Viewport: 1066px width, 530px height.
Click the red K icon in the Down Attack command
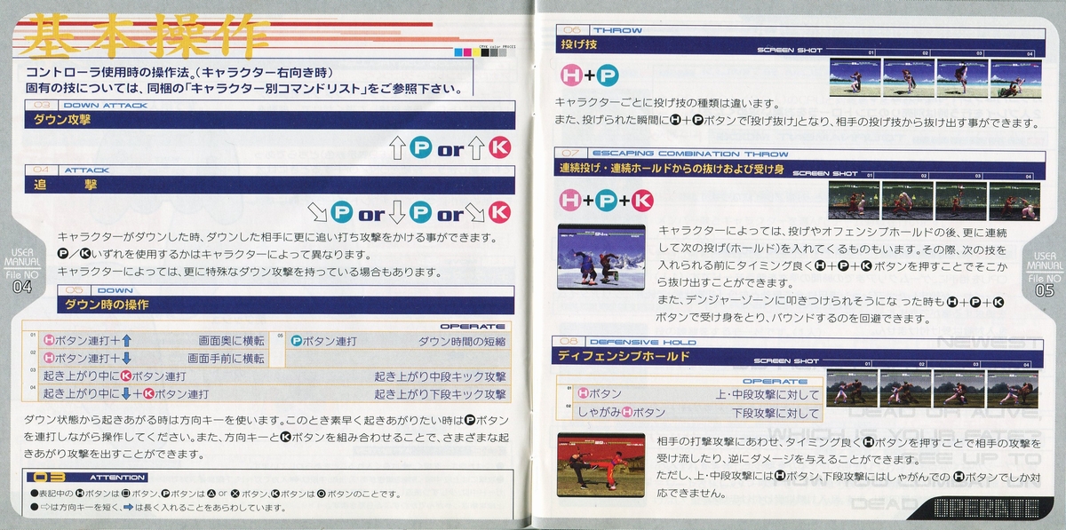[500, 149]
